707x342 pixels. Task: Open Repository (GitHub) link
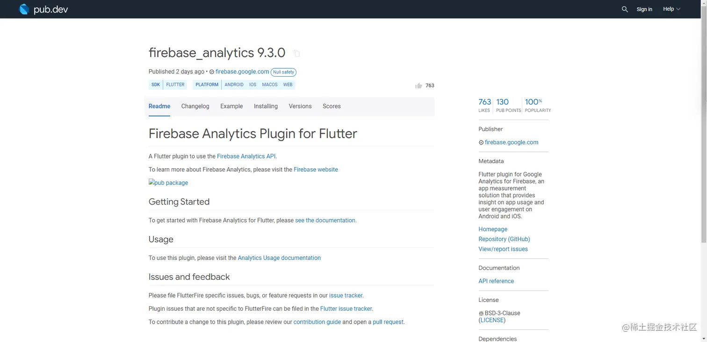point(504,239)
